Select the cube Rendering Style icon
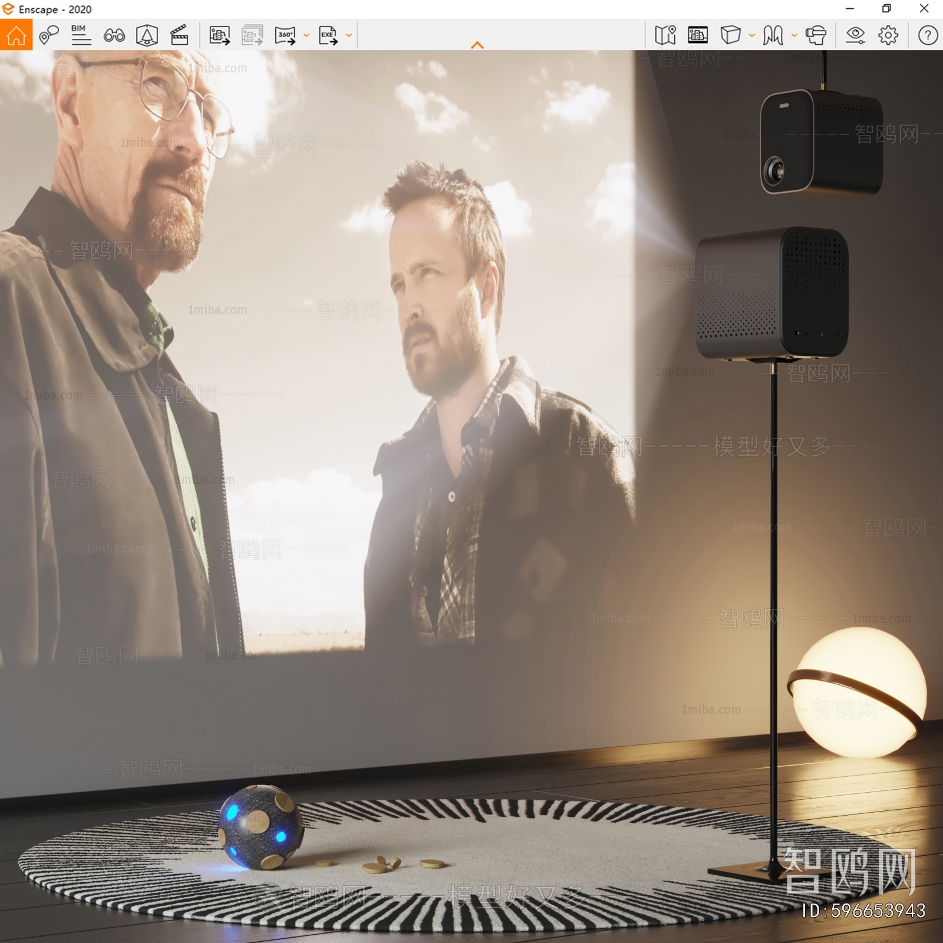Image resolution: width=943 pixels, height=943 pixels. pos(731,35)
